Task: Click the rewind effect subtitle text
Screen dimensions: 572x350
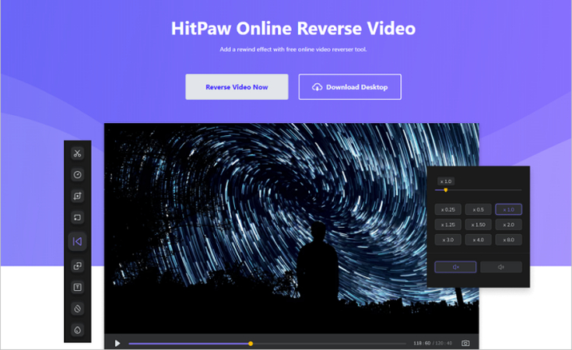Action: click(293, 49)
